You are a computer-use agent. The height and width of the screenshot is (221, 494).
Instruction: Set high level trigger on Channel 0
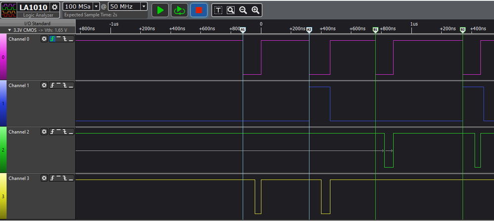pos(58,39)
